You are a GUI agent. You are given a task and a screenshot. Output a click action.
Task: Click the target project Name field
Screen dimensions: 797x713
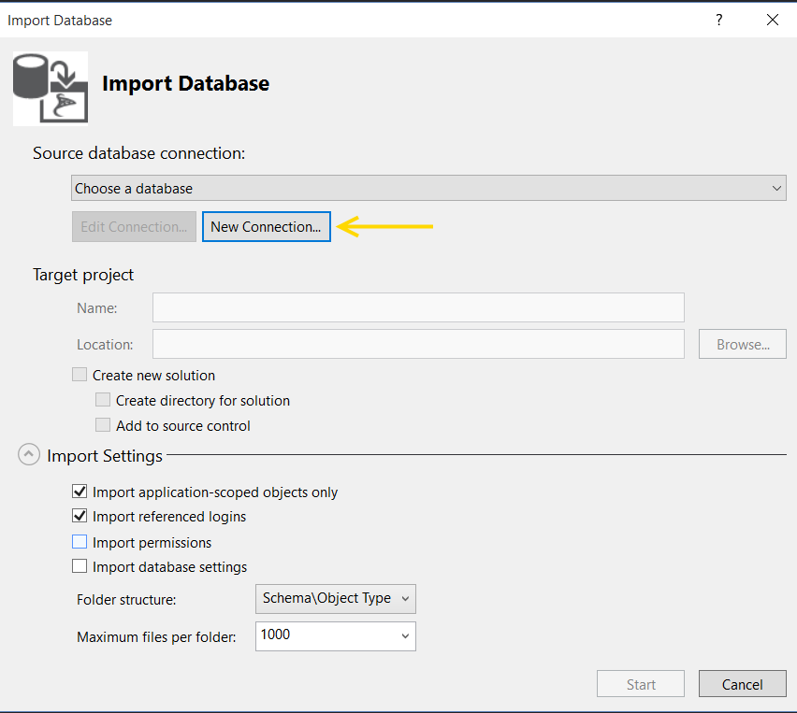click(418, 307)
